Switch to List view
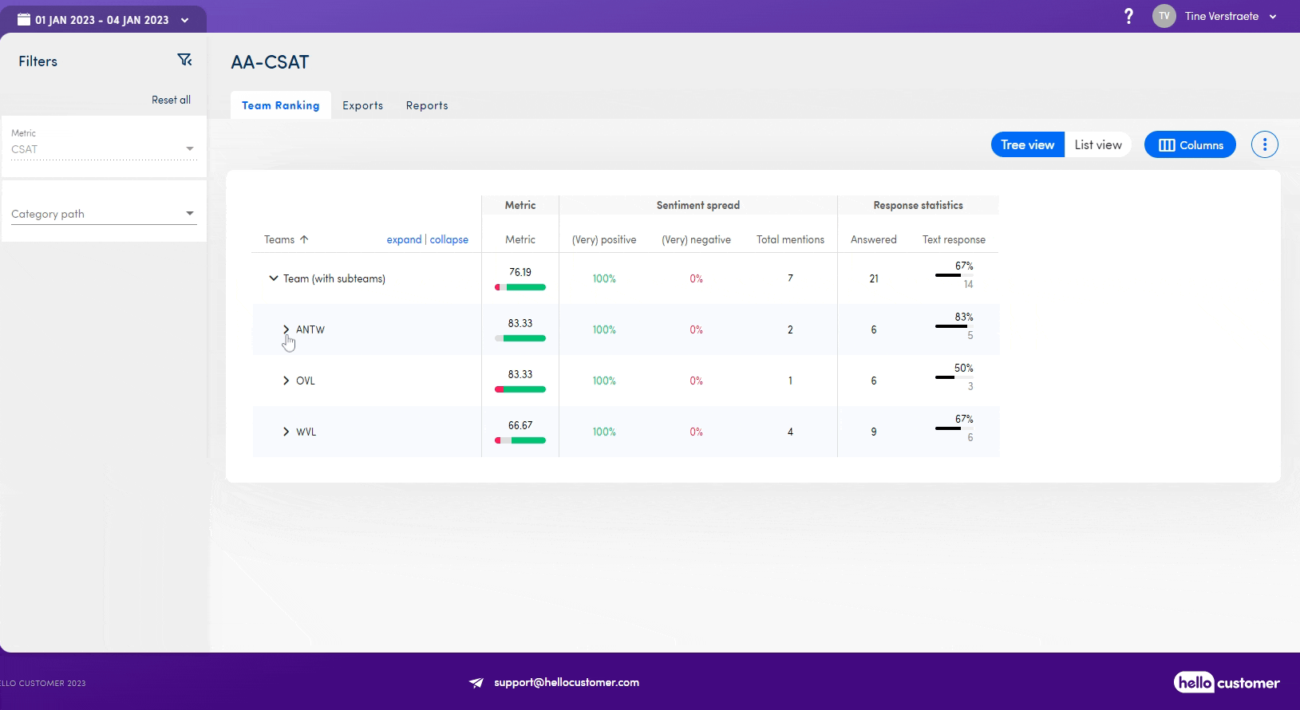The width and height of the screenshot is (1300, 710). point(1097,144)
